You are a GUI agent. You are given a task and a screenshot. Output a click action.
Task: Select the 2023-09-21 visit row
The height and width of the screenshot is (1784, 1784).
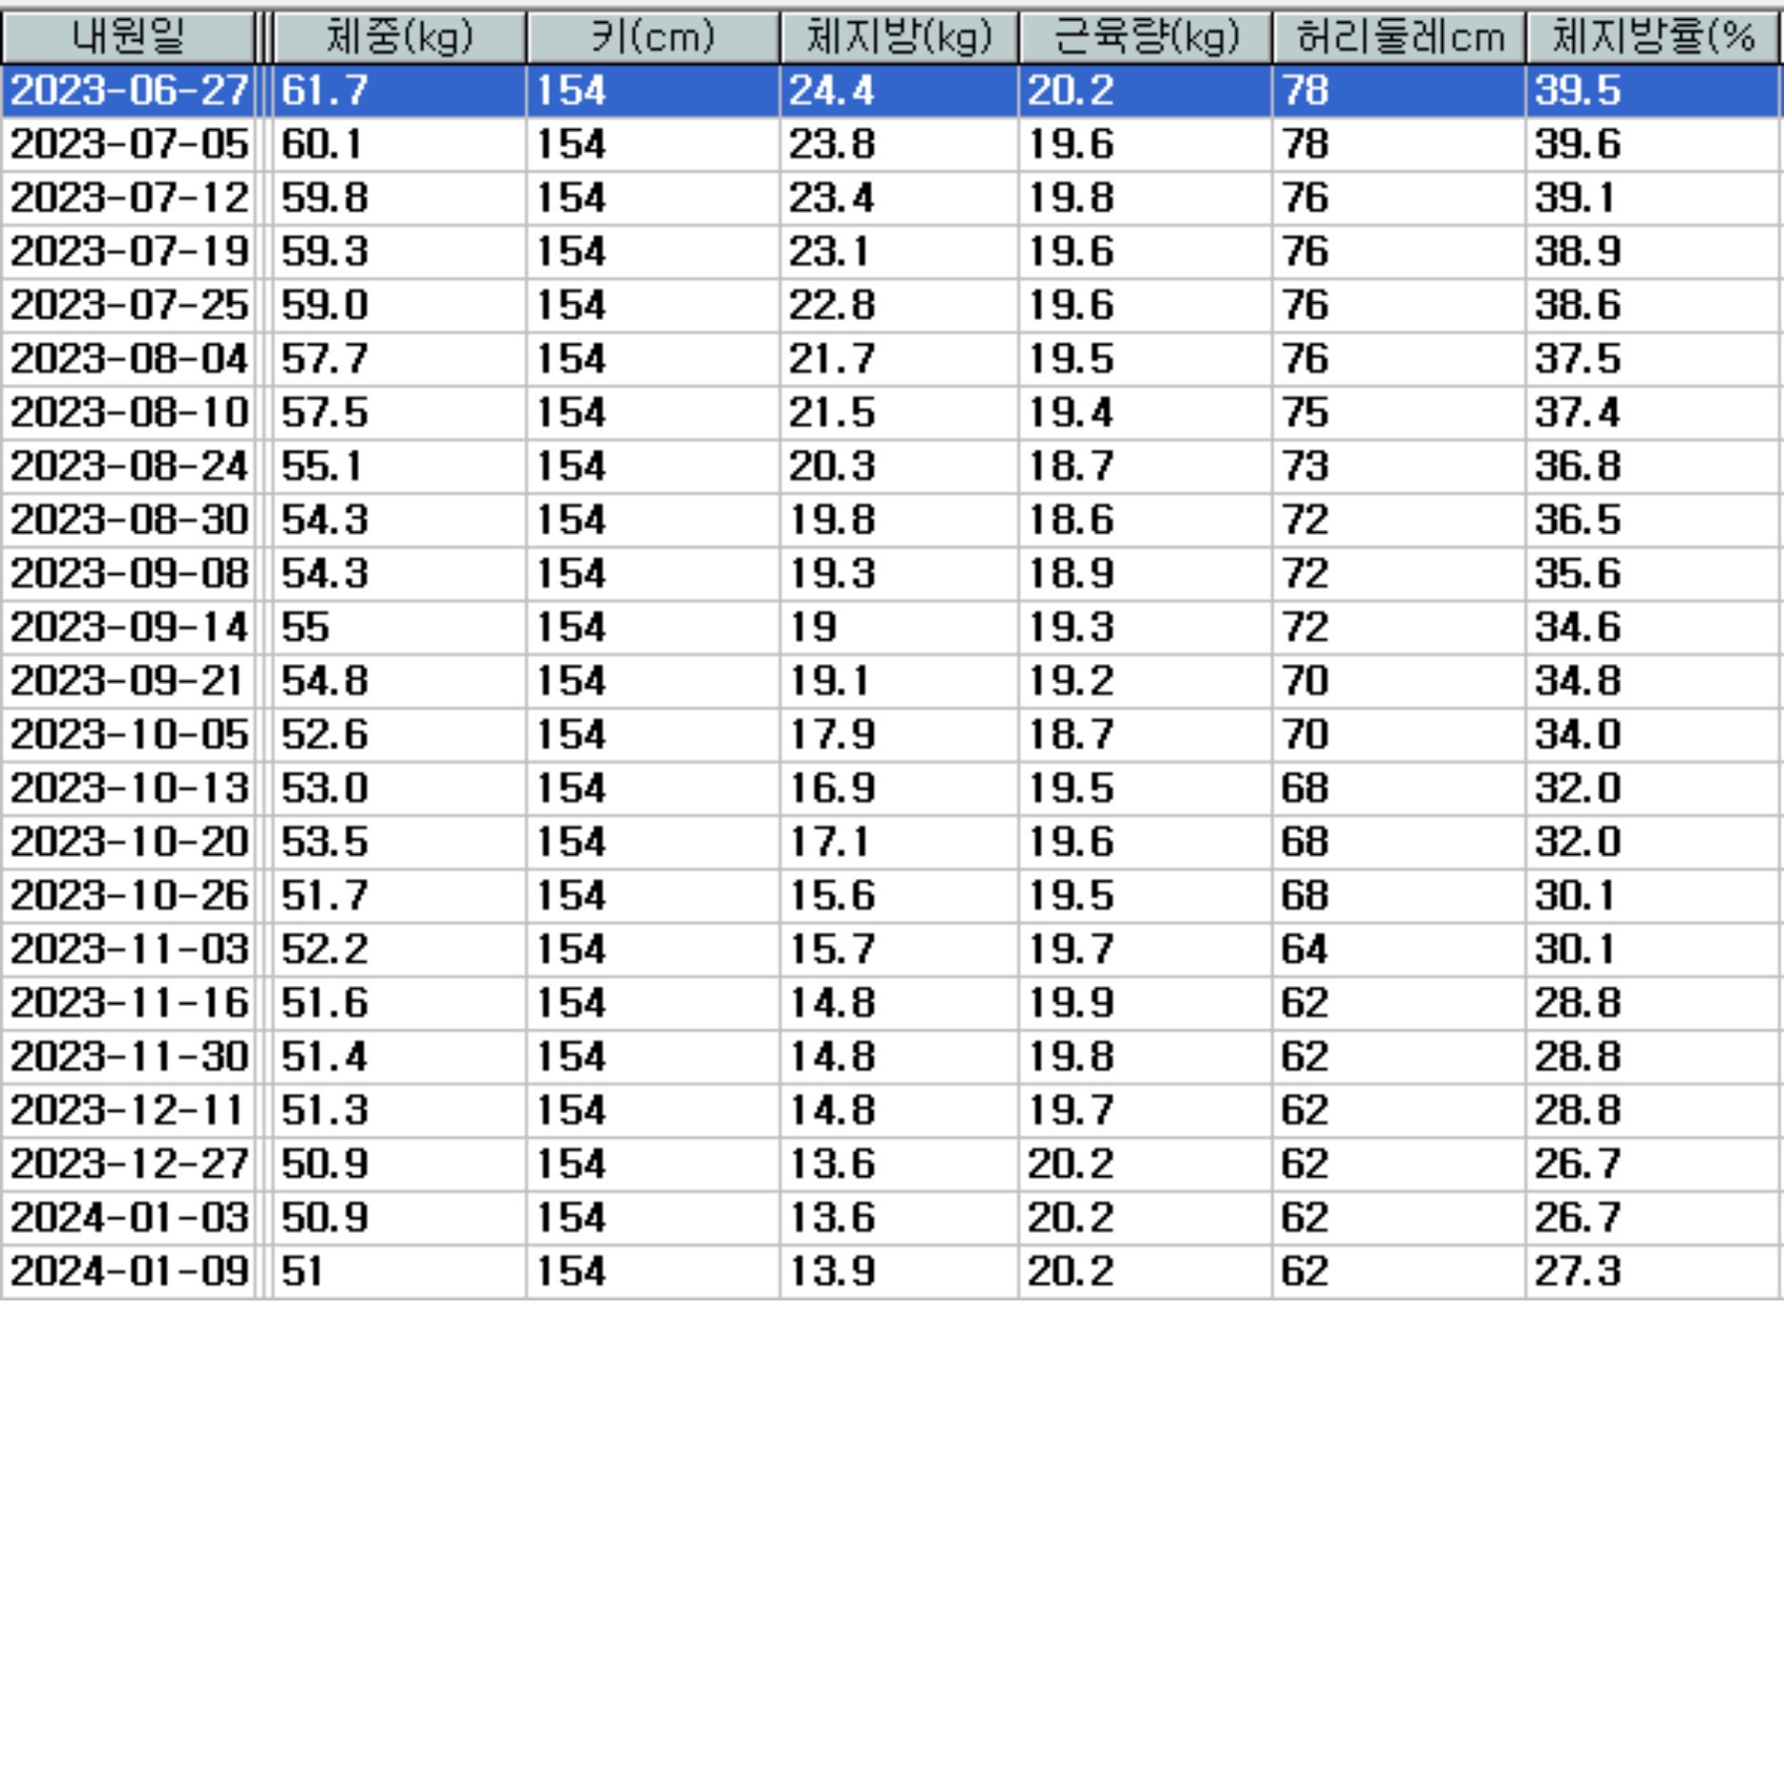tap(892, 681)
